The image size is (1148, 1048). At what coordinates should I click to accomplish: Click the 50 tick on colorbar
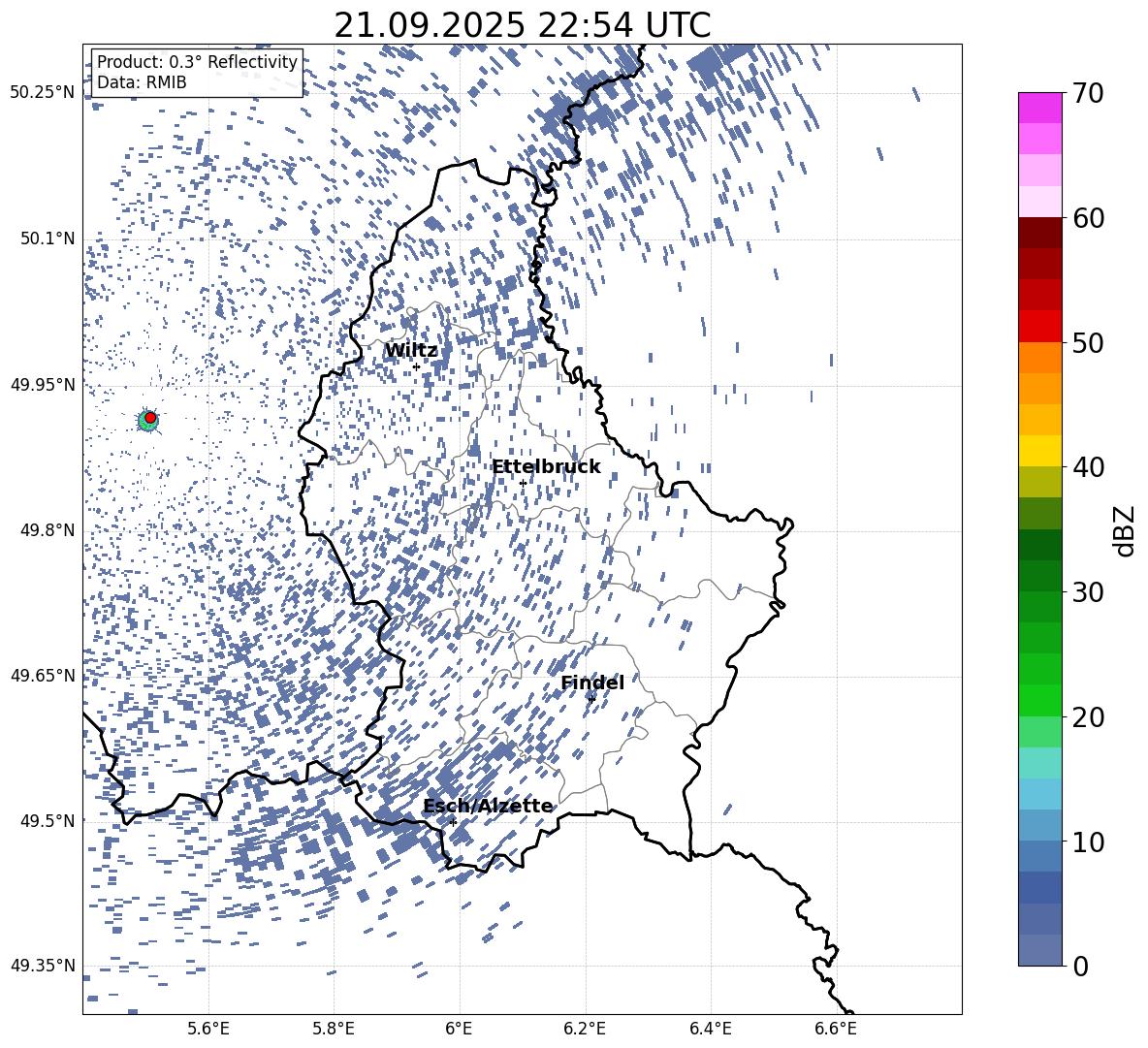pyautogui.click(x=1088, y=342)
